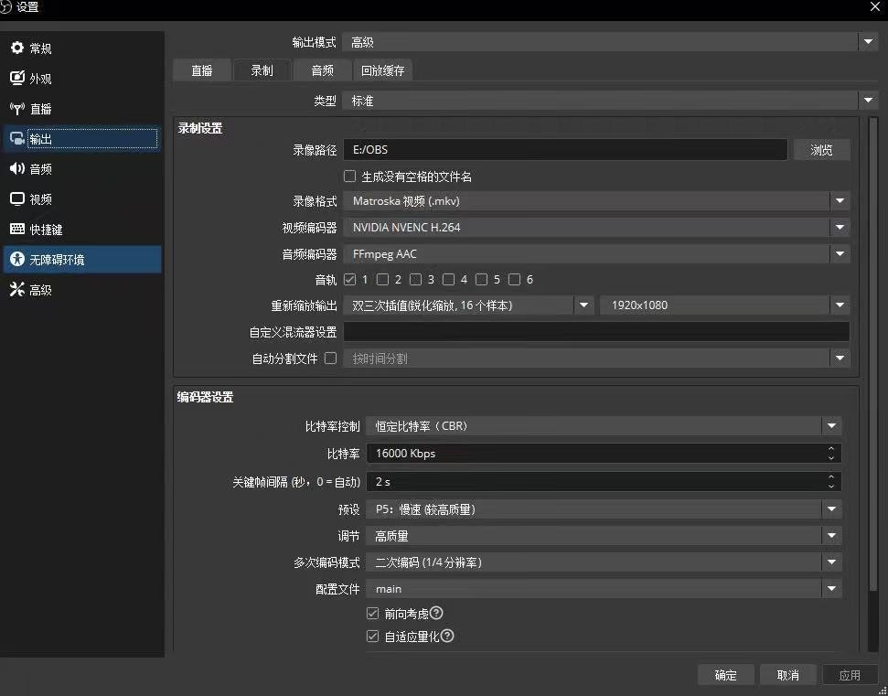
Task: Switch to 回放缓存 tab
Action: point(383,70)
